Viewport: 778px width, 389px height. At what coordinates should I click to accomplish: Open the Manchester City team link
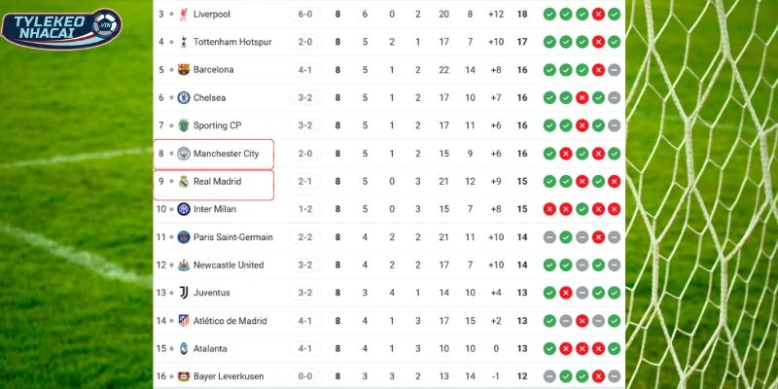(226, 154)
